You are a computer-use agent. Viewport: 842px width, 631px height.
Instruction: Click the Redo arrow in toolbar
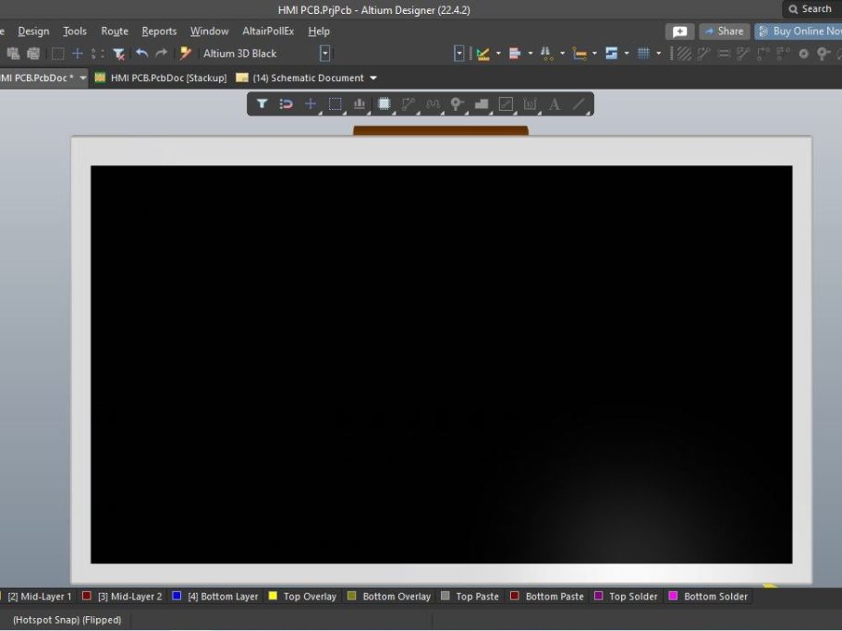pyautogui.click(x=161, y=53)
